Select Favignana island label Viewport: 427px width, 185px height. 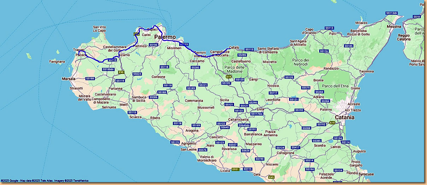click(x=57, y=62)
